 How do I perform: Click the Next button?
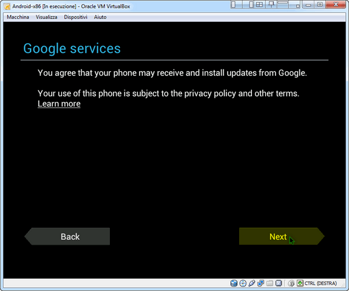tap(282, 236)
